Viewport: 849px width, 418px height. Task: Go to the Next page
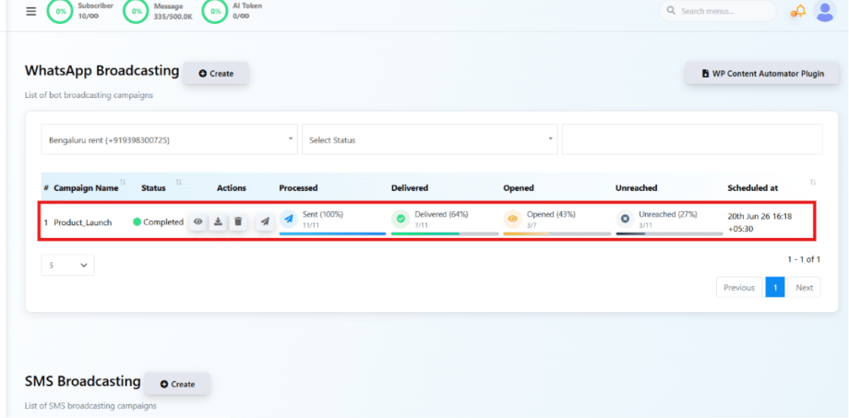(x=804, y=288)
